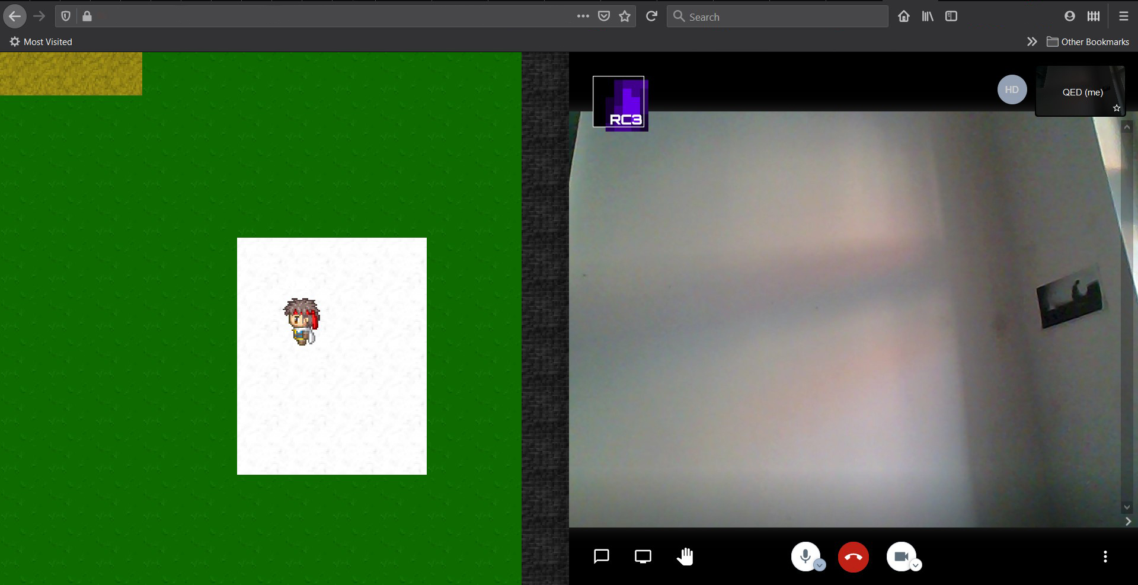Expand microphone device options arrow

click(820, 565)
